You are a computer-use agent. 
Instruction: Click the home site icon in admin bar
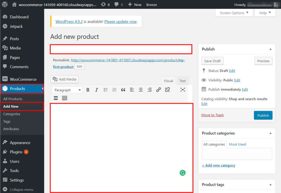(x=14, y=4)
